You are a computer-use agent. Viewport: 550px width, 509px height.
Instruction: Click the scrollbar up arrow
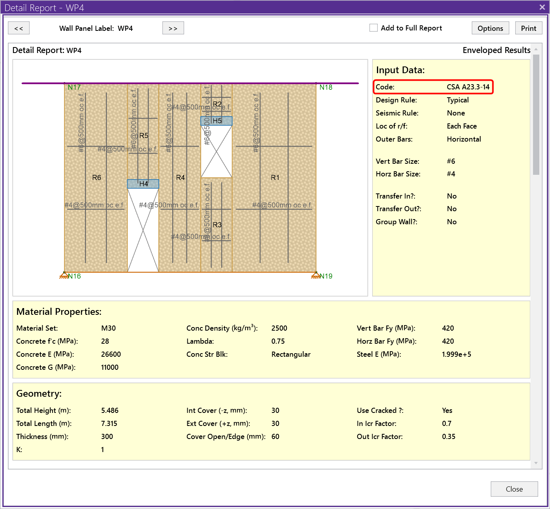(536, 49)
